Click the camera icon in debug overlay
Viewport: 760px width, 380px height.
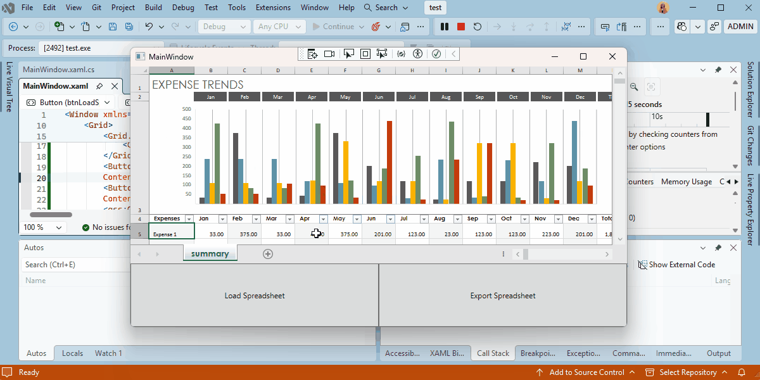(x=329, y=54)
